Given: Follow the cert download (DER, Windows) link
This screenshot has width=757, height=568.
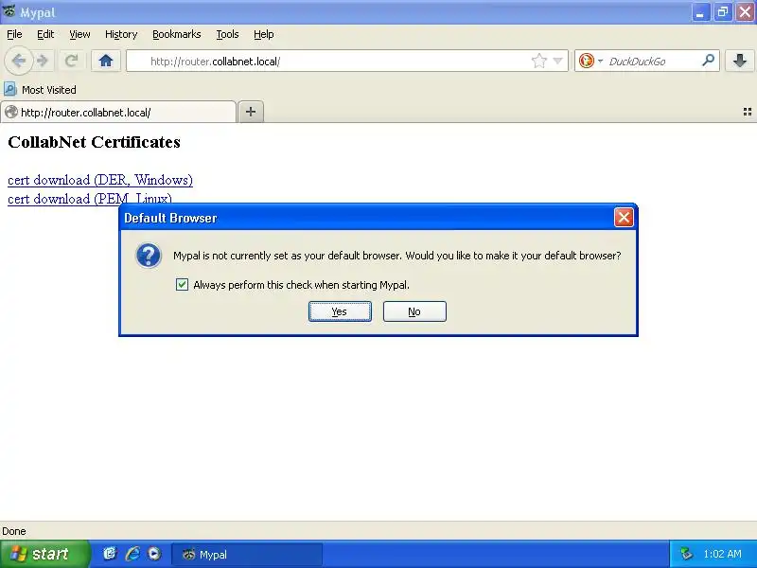Looking at the screenshot, I should click(100, 180).
